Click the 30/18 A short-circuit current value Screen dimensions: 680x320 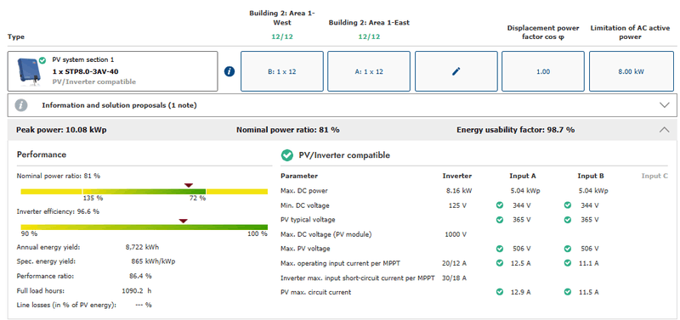(455, 278)
